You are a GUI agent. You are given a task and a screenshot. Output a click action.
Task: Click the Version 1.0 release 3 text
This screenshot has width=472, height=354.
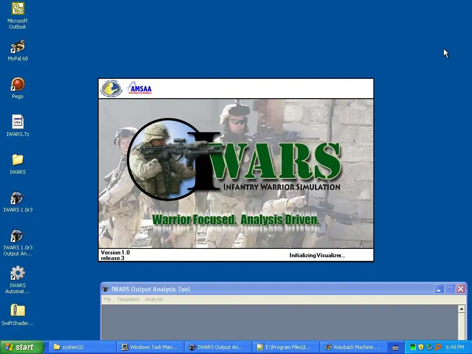(x=115, y=255)
